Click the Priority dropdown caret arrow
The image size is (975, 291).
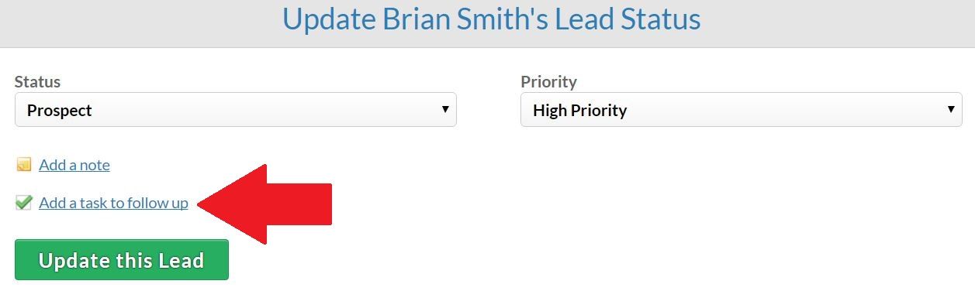click(951, 109)
